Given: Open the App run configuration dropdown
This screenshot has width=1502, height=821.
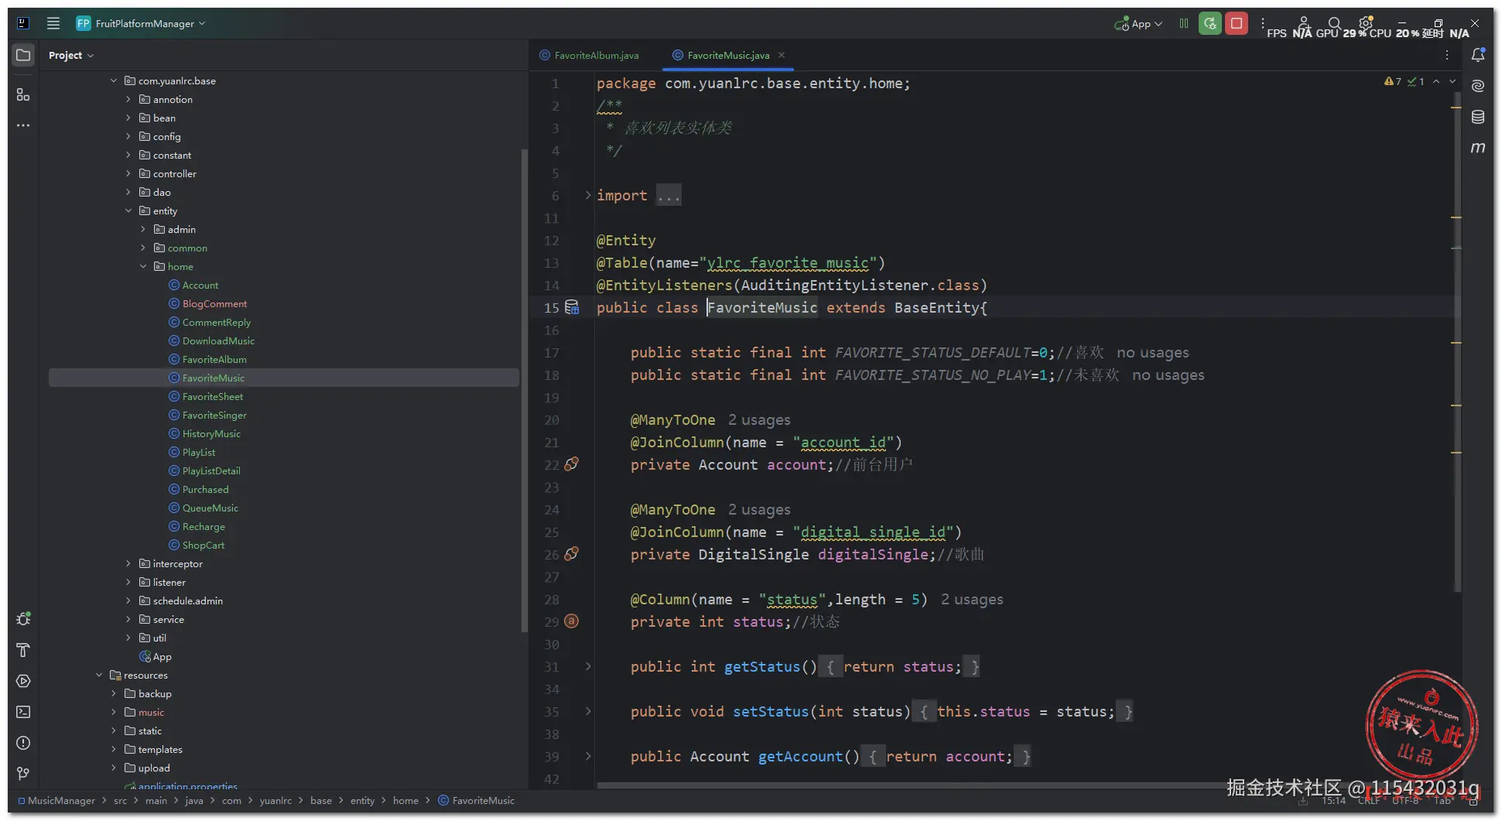Looking at the screenshot, I should coord(1138,24).
